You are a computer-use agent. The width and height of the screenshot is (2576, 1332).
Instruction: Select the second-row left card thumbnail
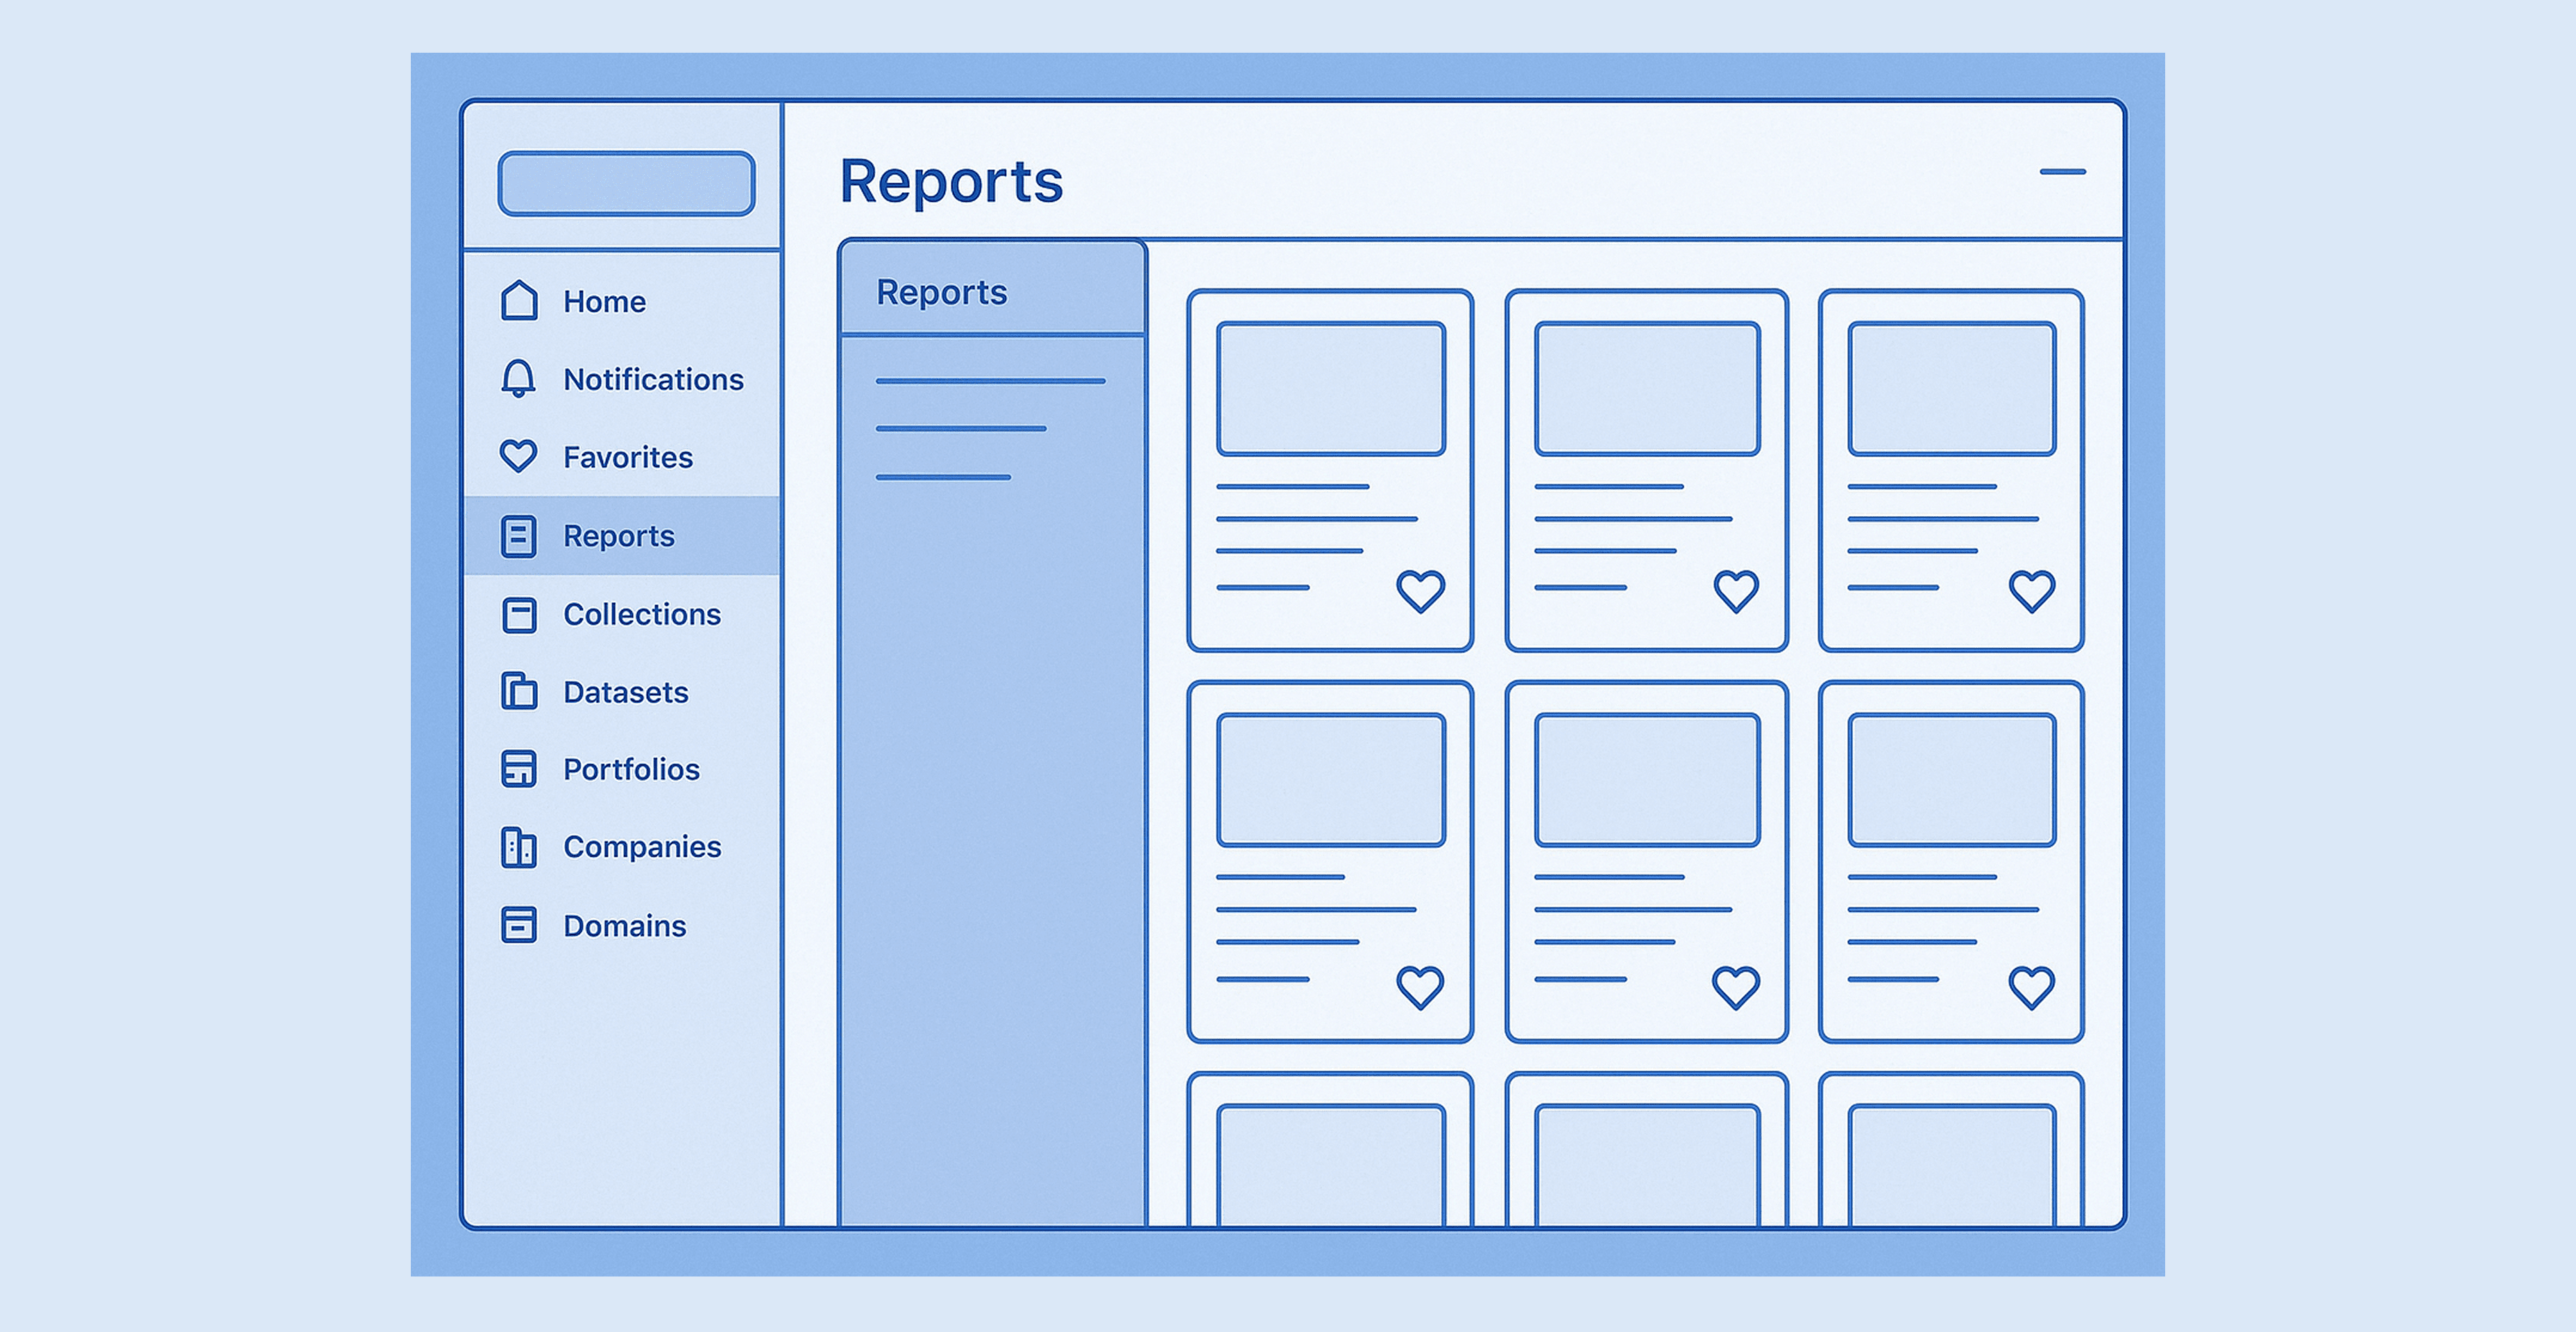[1331, 780]
